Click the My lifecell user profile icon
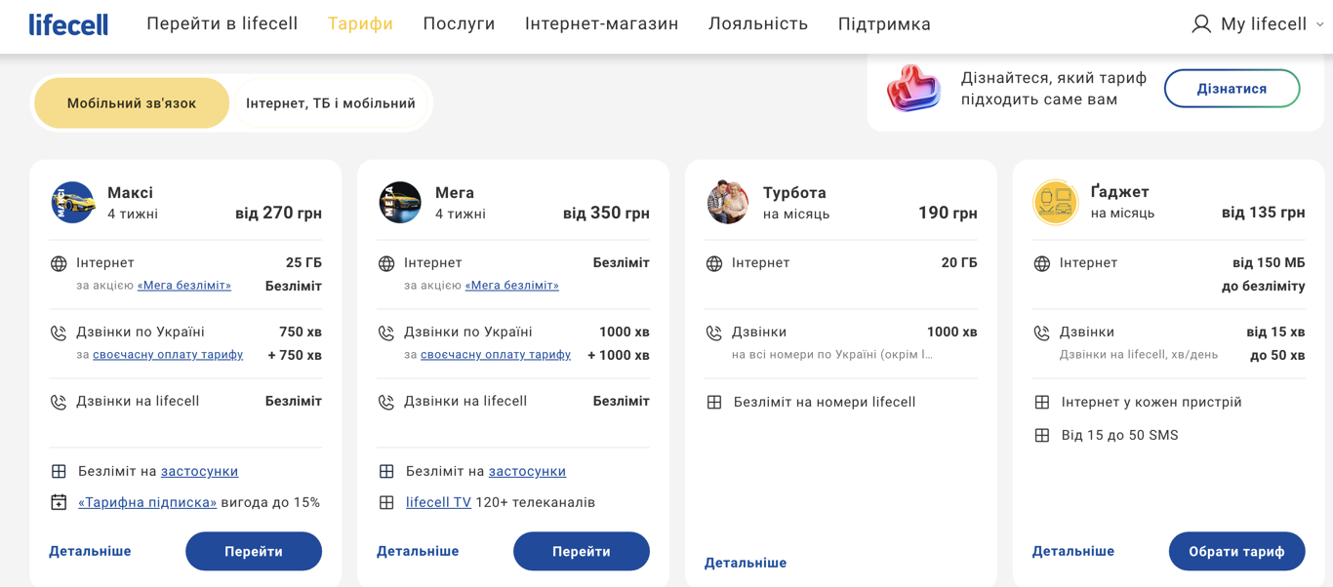Image resolution: width=1333 pixels, height=587 pixels. [1201, 24]
